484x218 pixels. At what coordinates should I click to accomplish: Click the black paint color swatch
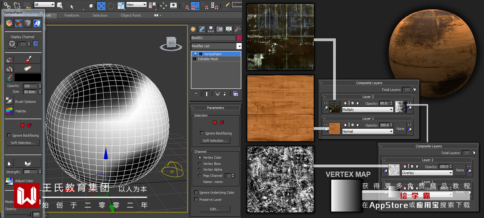click(x=28, y=78)
